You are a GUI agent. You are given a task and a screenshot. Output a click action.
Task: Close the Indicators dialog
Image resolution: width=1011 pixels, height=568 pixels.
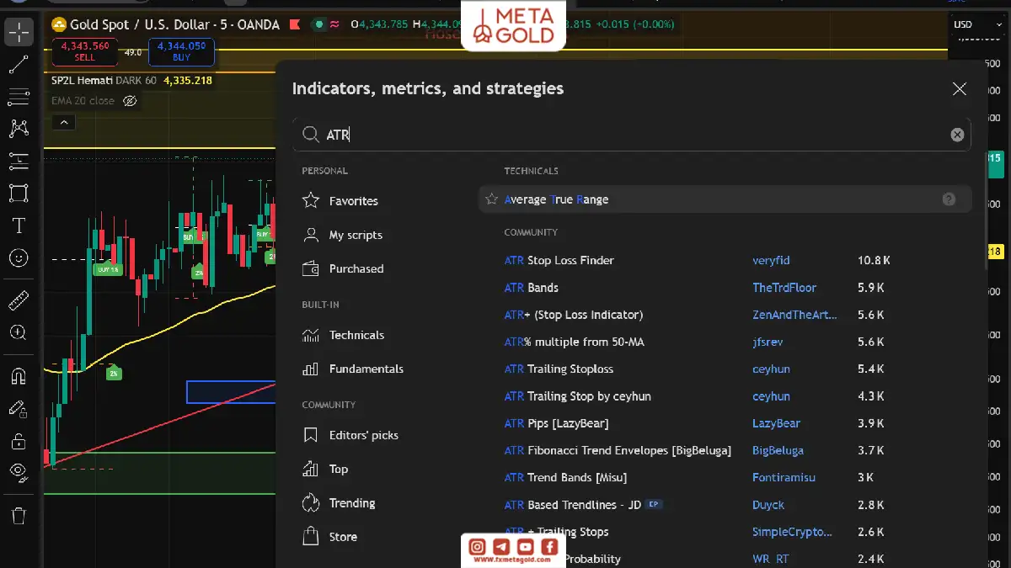tap(959, 88)
